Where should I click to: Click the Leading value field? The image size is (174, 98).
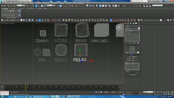[x=133, y=60]
